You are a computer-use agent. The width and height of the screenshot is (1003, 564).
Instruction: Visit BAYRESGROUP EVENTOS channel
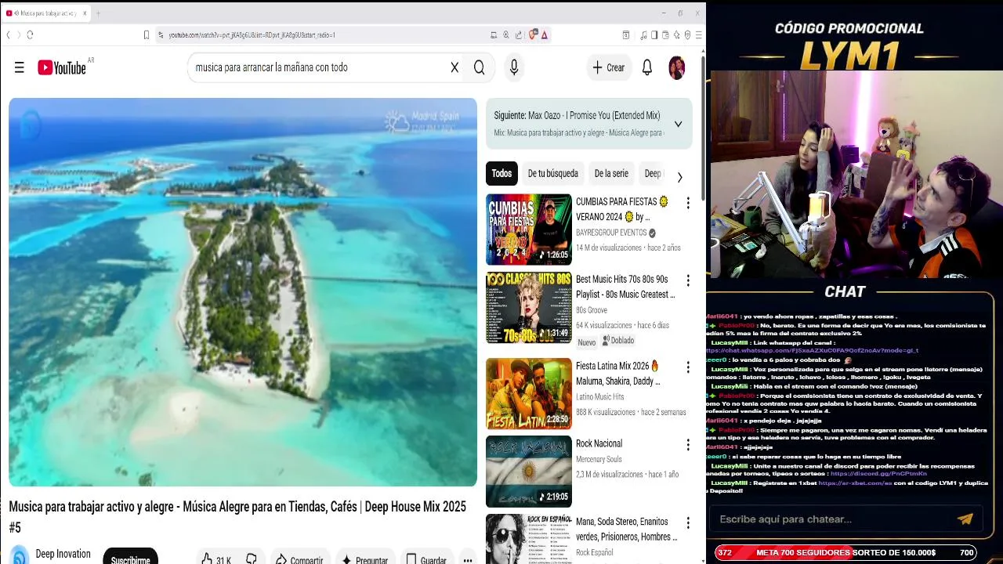611,233
